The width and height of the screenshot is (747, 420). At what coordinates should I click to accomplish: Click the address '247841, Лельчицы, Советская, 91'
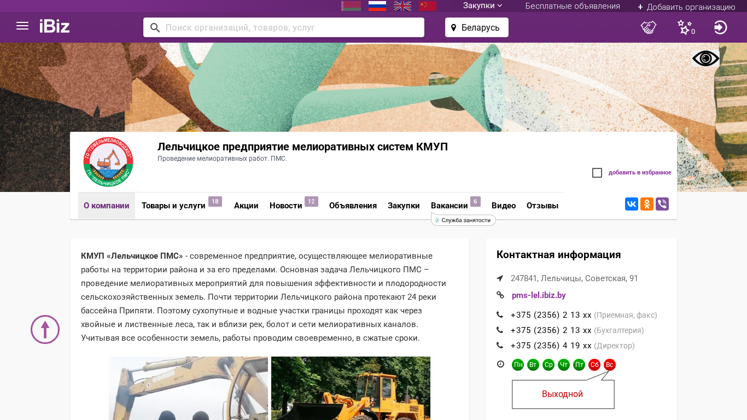574,278
